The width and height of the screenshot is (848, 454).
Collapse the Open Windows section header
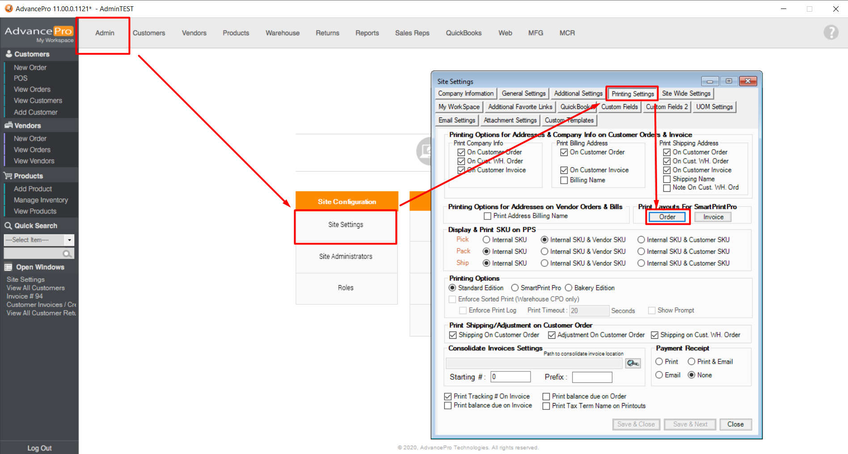point(40,267)
